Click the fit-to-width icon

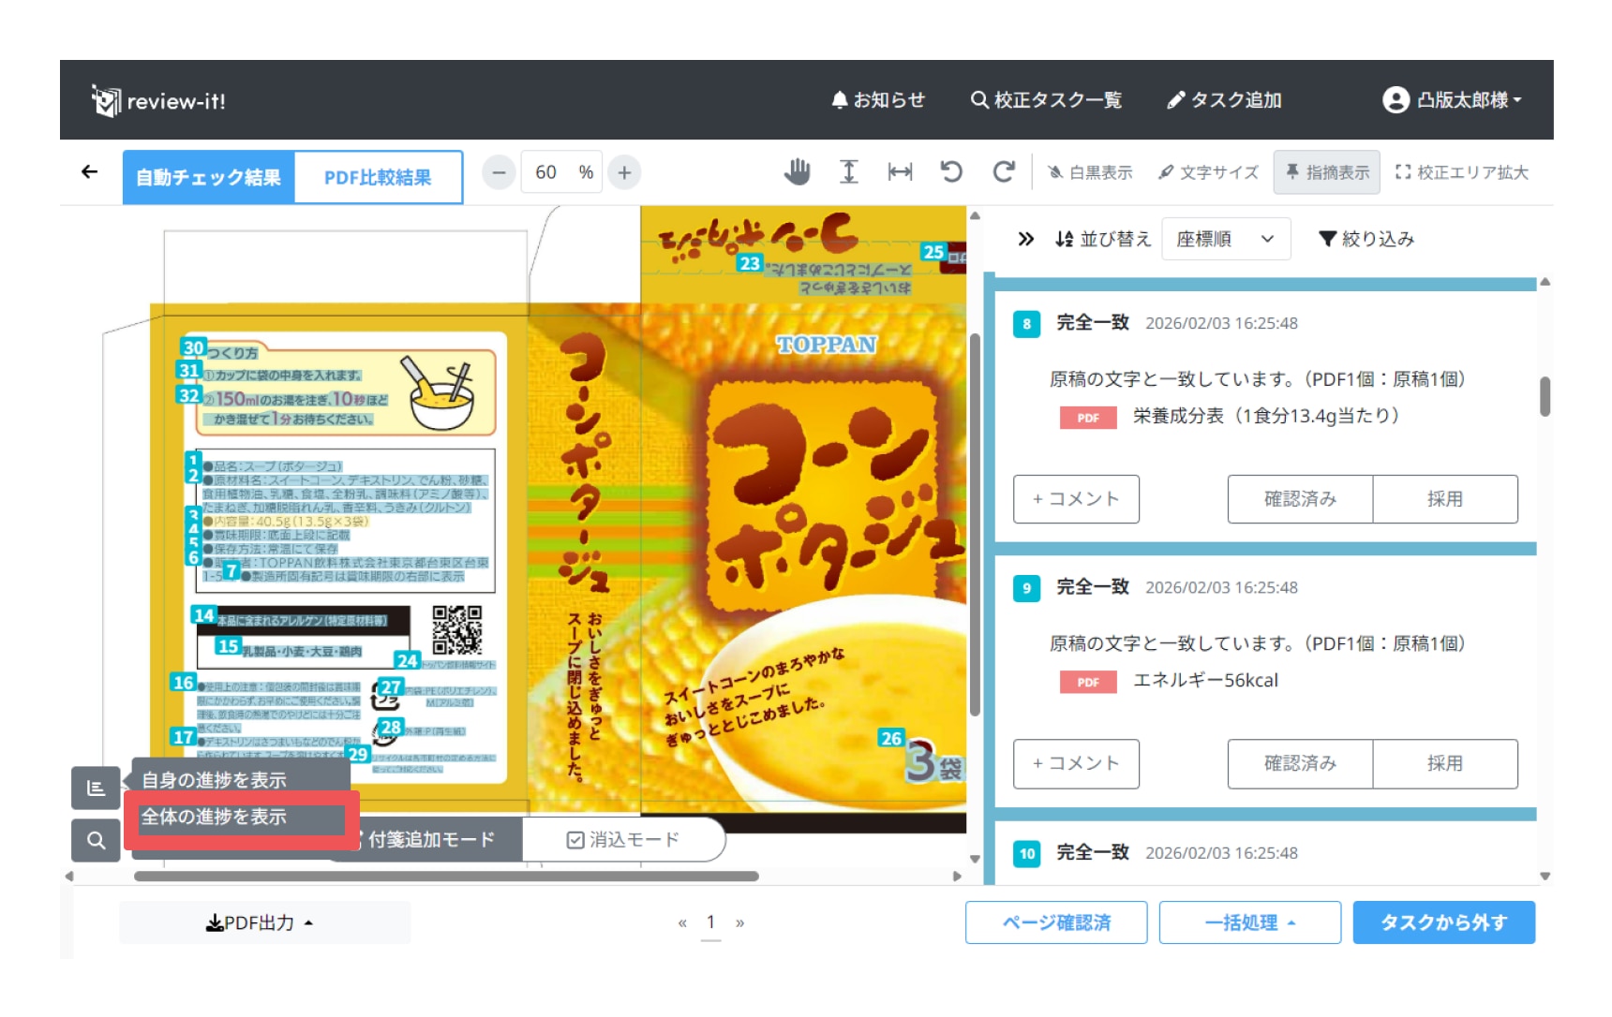coord(900,172)
